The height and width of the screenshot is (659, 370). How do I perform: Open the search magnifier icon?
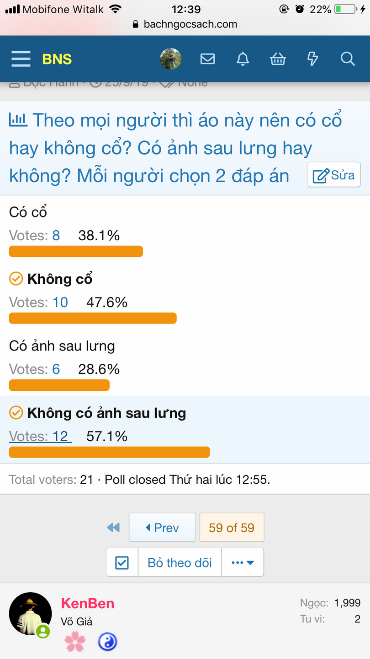[x=348, y=59]
